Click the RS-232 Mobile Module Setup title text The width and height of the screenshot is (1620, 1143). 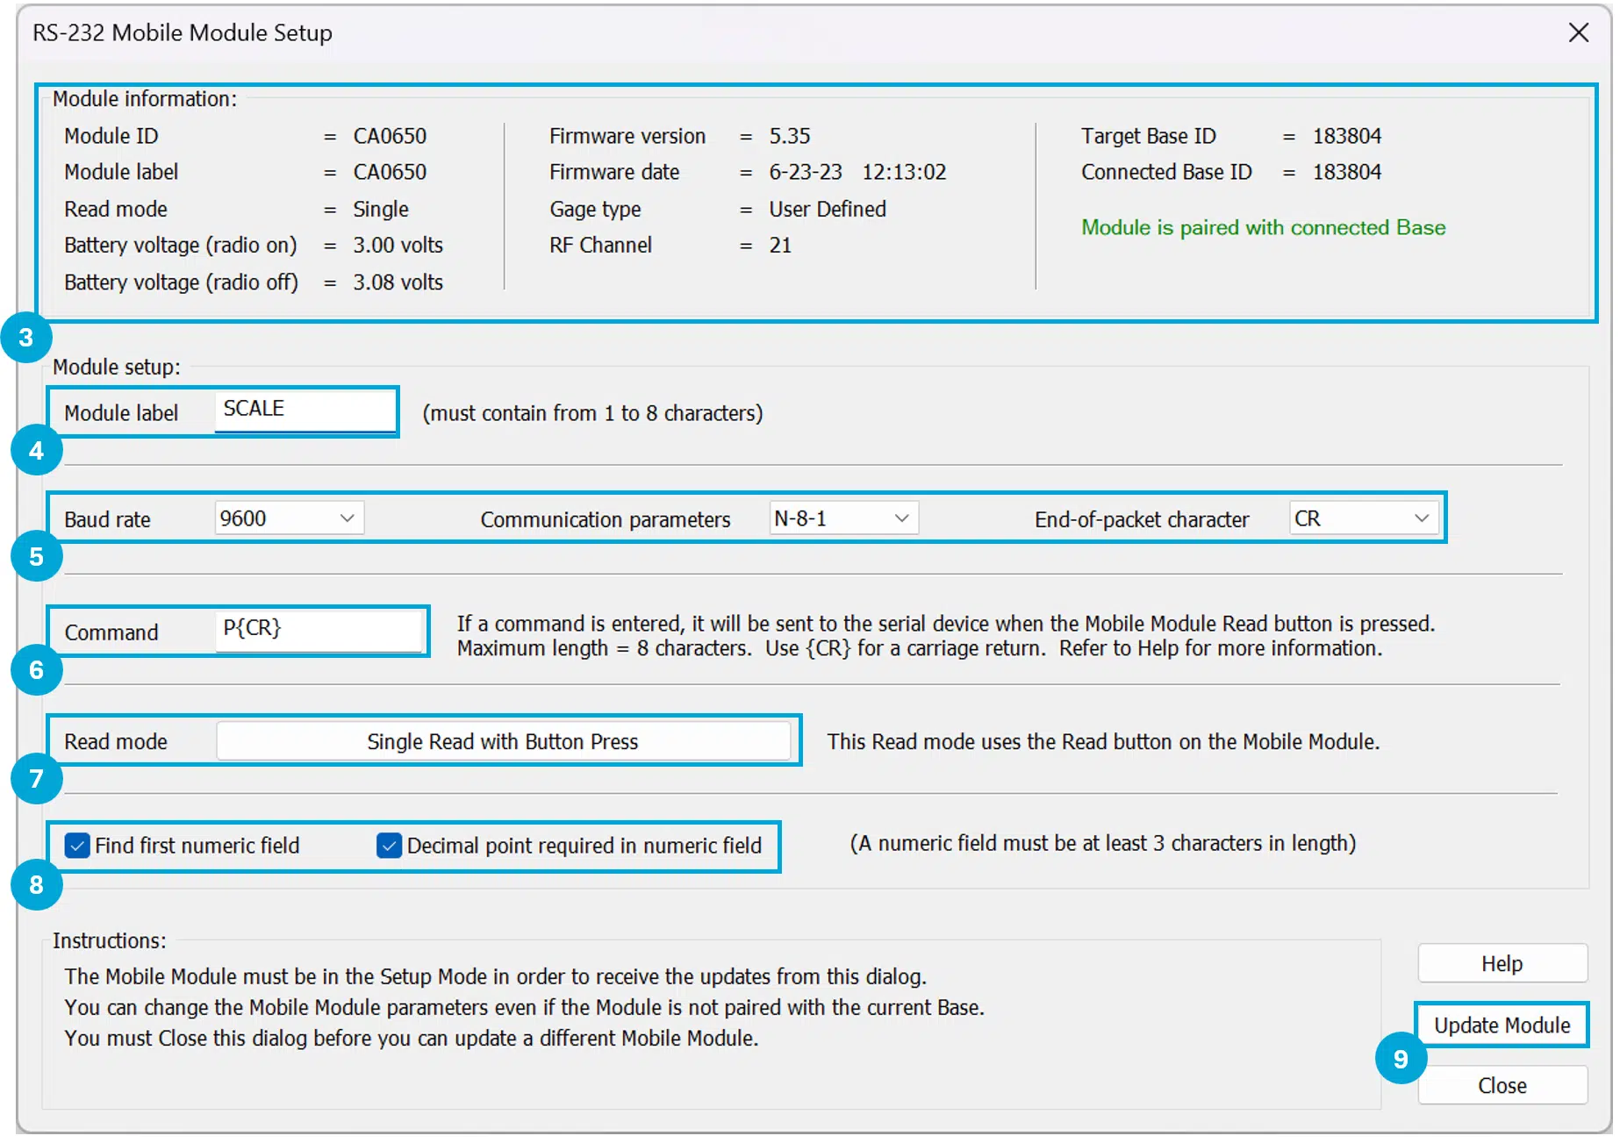click(x=183, y=32)
